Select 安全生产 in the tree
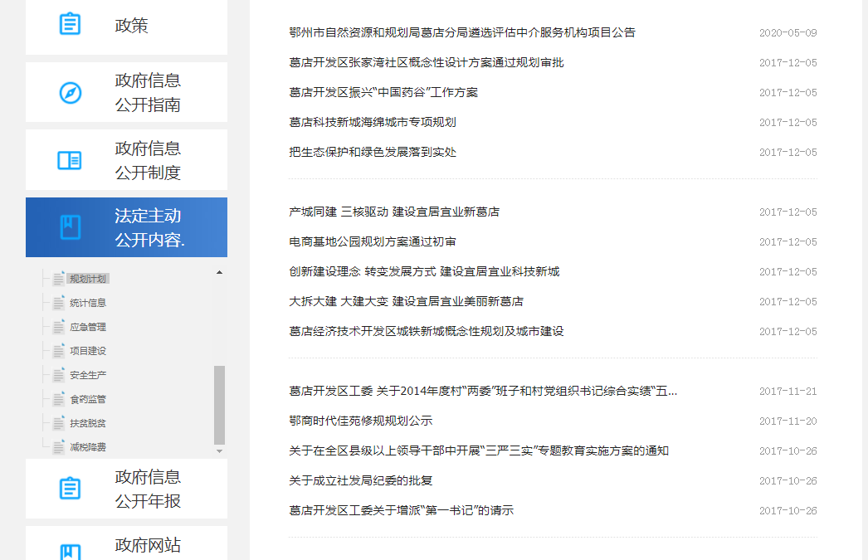Screen dimensions: 868x560 pos(88,375)
